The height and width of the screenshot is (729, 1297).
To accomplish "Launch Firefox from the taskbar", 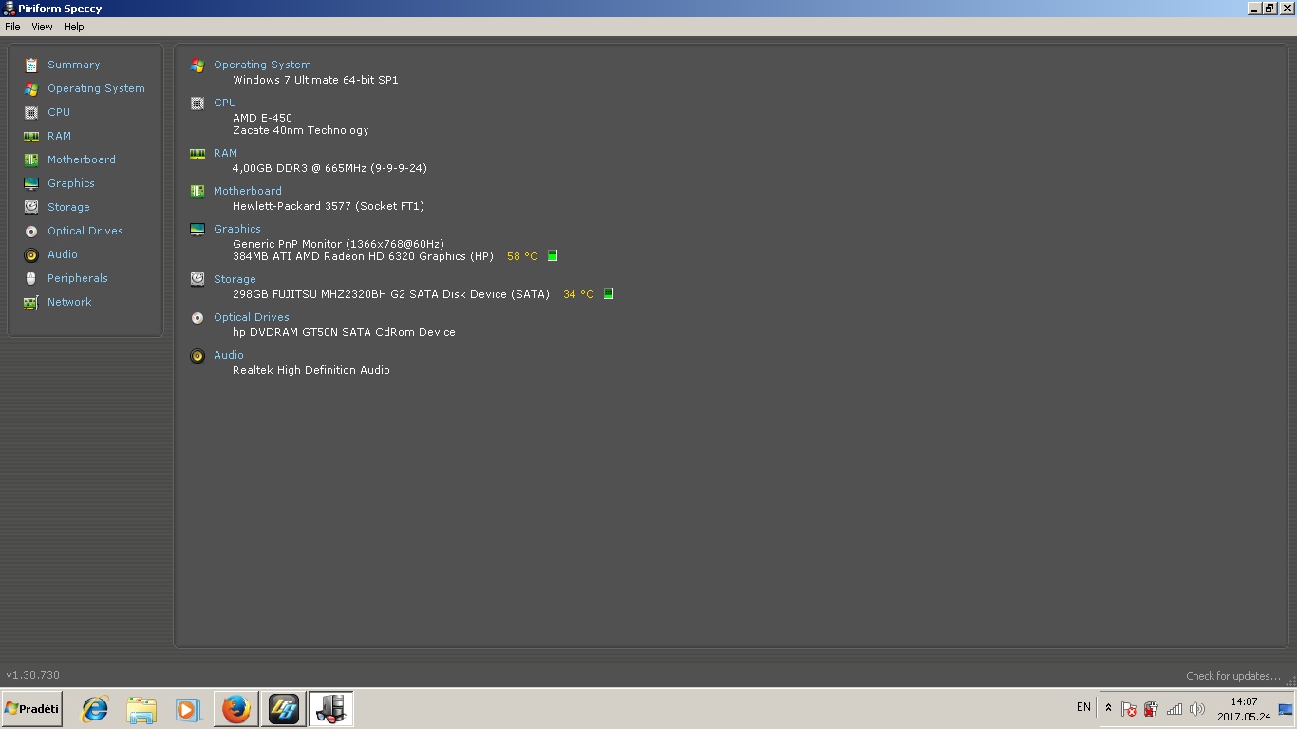I will coord(236,709).
